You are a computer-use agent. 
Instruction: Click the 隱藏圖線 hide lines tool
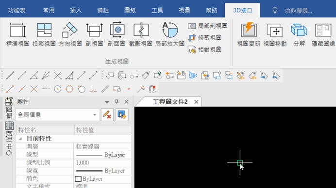tap(323, 34)
